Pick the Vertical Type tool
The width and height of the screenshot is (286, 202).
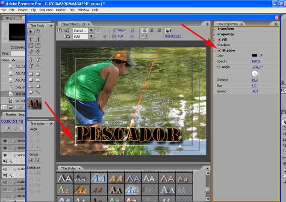tap(38, 39)
